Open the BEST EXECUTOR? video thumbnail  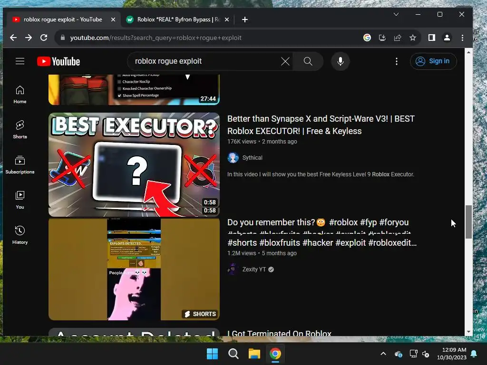(134, 164)
